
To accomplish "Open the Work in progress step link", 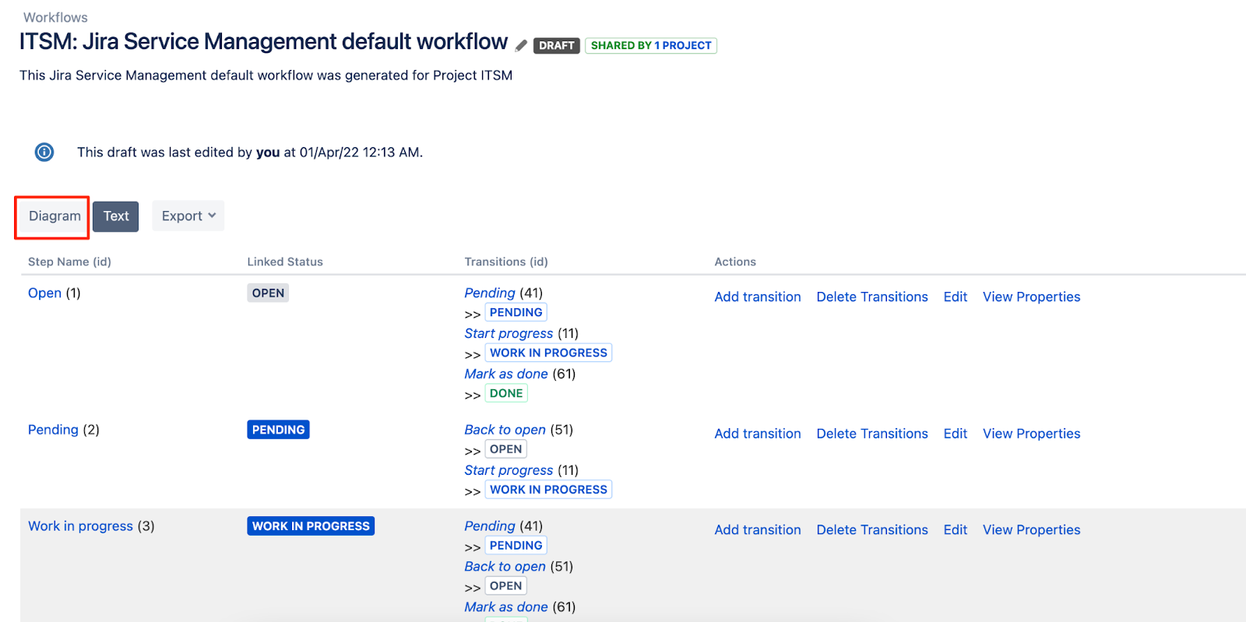I will [80, 526].
